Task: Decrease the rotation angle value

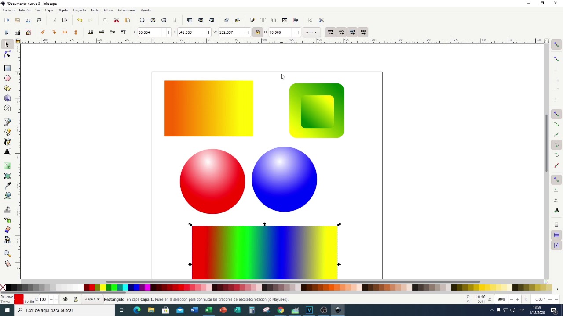Action: pyautogui.click(x=550, y=299)
